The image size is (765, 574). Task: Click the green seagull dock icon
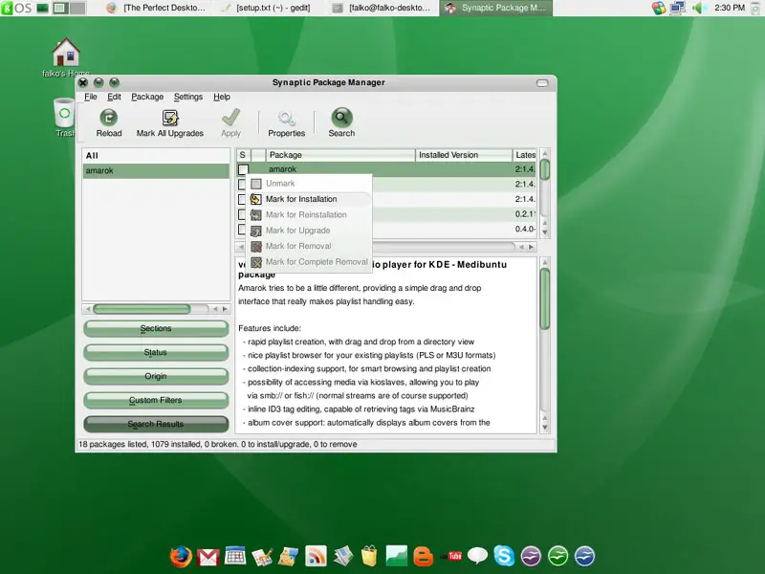pos(557,556)
